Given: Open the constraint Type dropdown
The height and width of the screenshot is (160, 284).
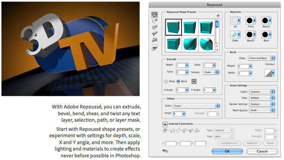Looking at the screenshot, I should click(x=224, y=130).
